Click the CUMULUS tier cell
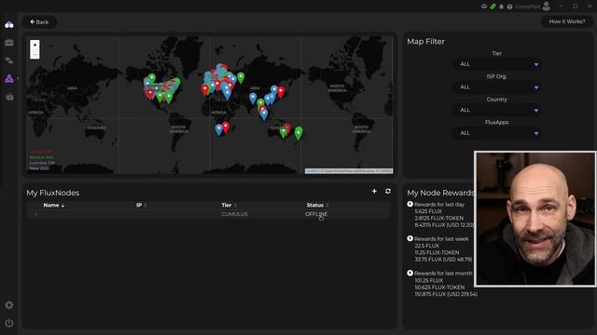The height and width of the screenshot is (335, 597). (x=234, y=214)
